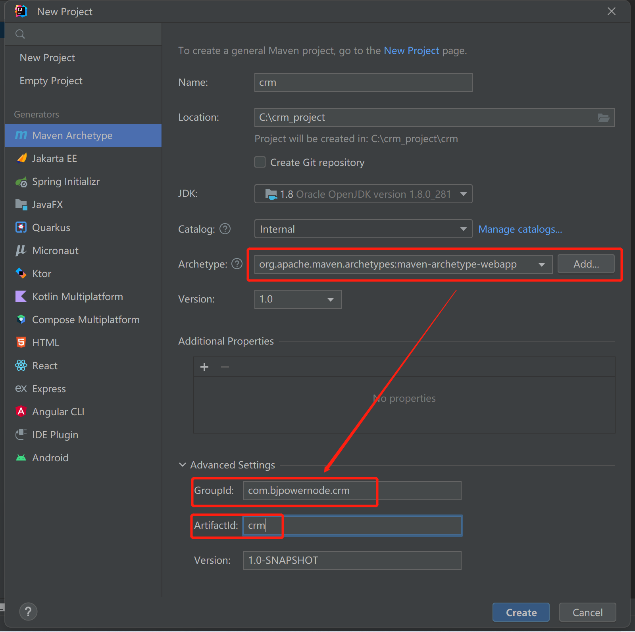Screen dimensions: 635x632
Task: Select the Spring Initializr generator
Action: pos(83,181)
